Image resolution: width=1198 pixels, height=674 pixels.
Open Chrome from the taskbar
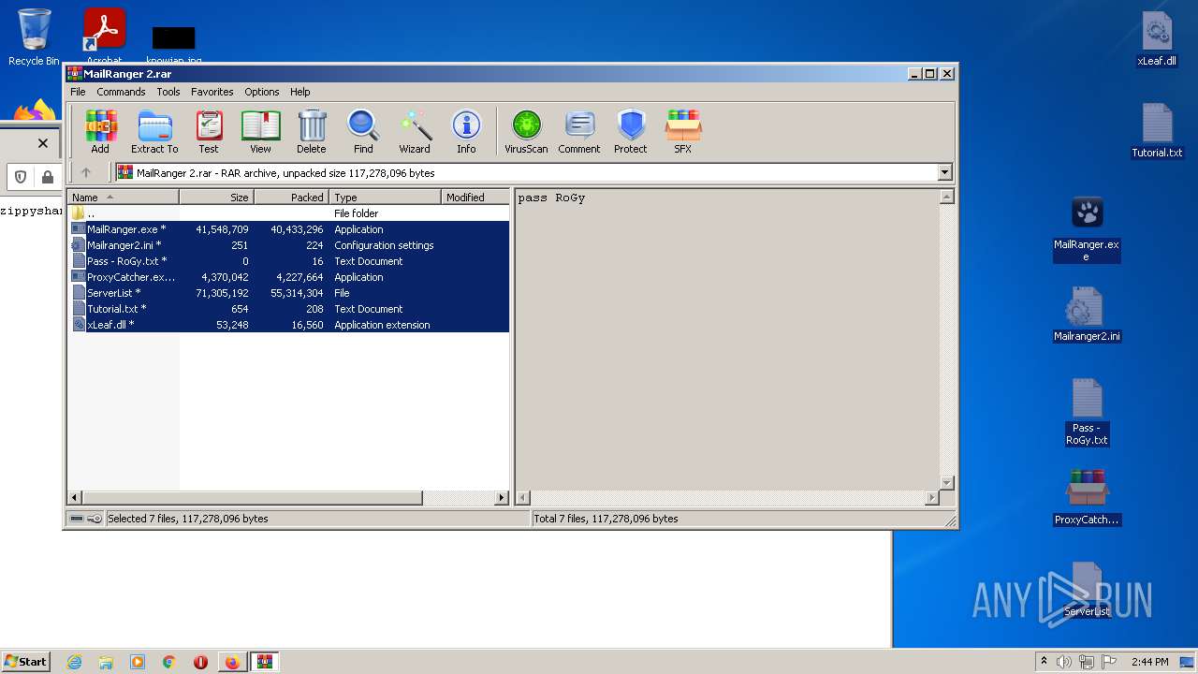tap(168, 662)
